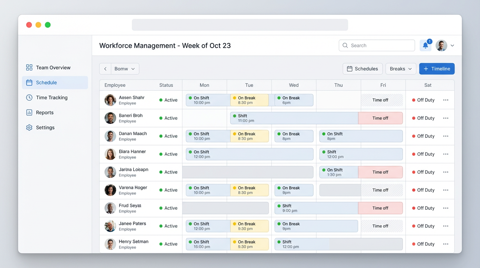Image resolution: width=480 pixels, height=268 pixels.
Task: Open more options for Janee Paters row
Action: pos(446,226)
